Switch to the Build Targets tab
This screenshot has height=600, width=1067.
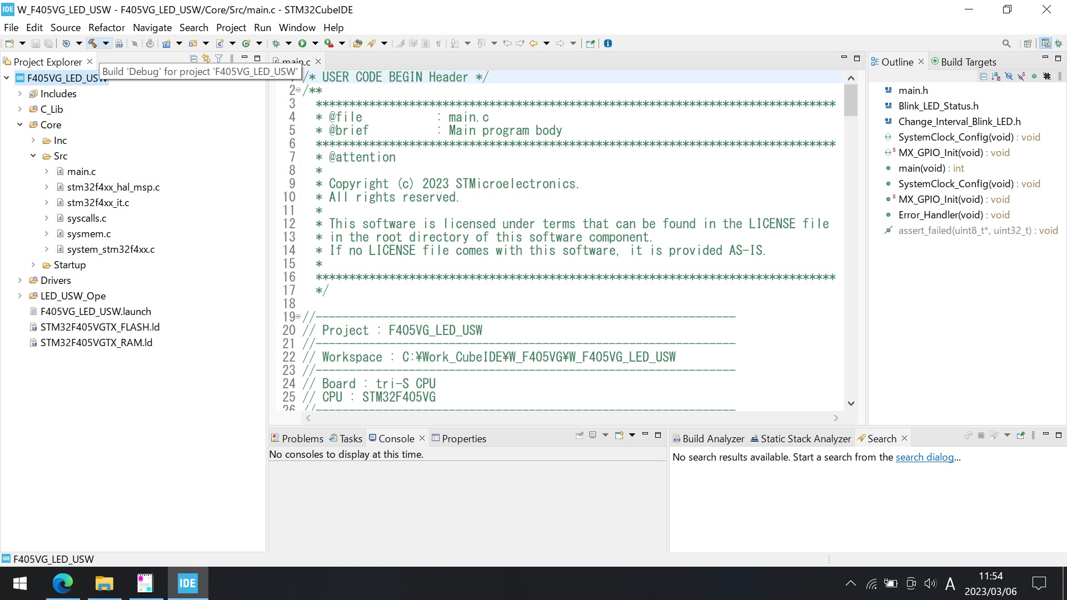964,62
